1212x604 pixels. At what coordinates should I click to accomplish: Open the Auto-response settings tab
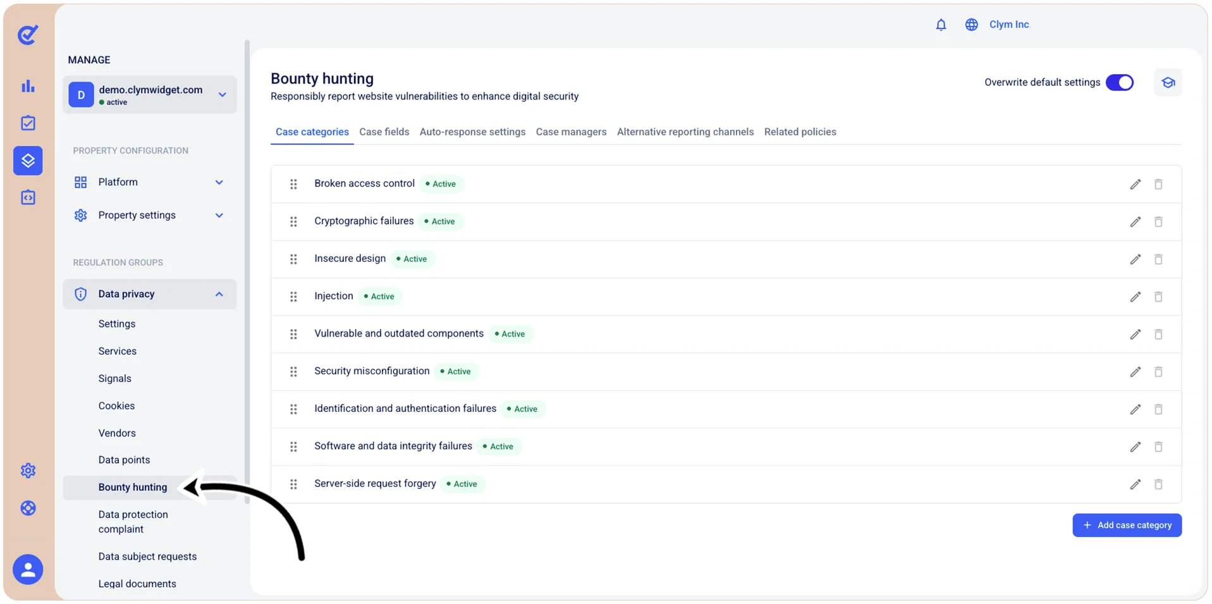472,132
